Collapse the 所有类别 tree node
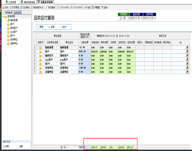Image resolution: width=192 pixels, height=151 pixels. click(x=3, y=16)
